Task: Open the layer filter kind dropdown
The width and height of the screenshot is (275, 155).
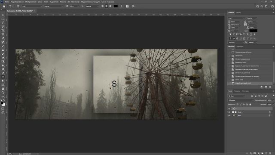Action: [236, 96]
